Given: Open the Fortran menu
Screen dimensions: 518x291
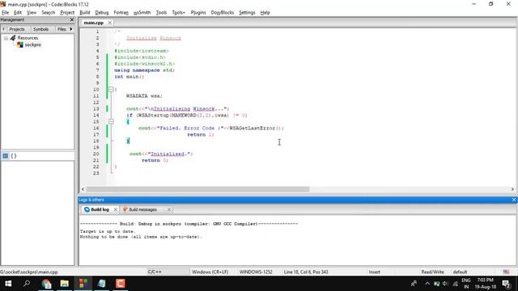Looking at the screenshot, I should coord(121,13).
